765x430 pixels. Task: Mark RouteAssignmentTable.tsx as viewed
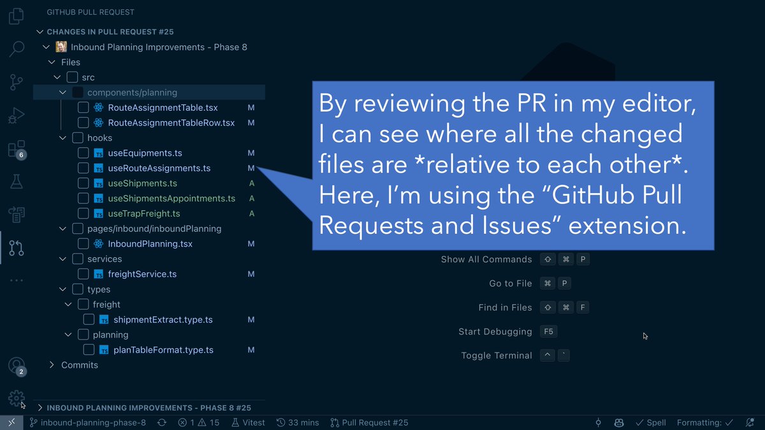[84, 108]
